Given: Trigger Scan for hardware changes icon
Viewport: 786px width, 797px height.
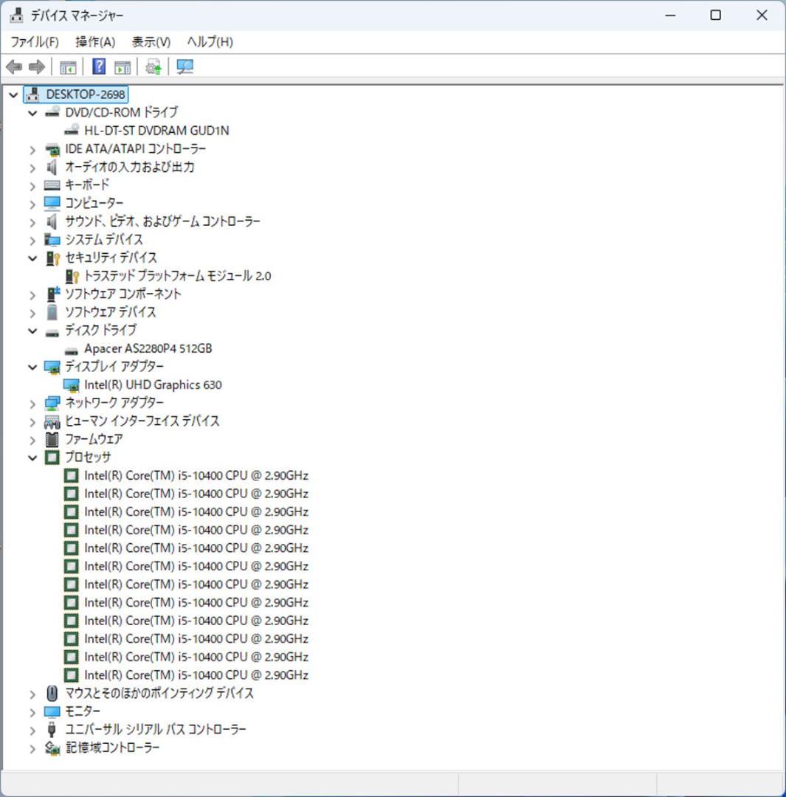Looking at the screenshot, I should [x=153, y=66].
